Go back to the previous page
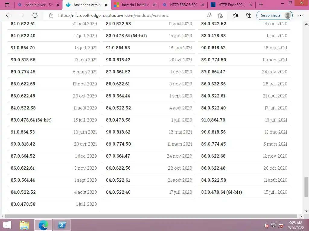The height and width of the screenshot is (231, 309). pyautogui.click(x=8, y=15)
